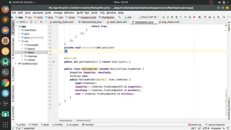Click the Search Everywhere magnifier icon

224,17
